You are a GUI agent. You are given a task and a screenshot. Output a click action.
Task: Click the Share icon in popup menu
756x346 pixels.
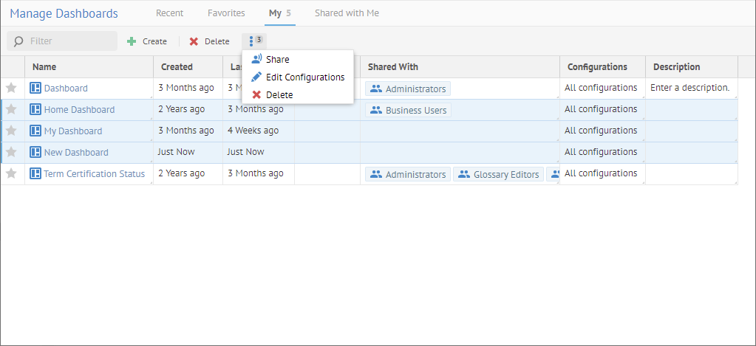click(x=256, y=59)
